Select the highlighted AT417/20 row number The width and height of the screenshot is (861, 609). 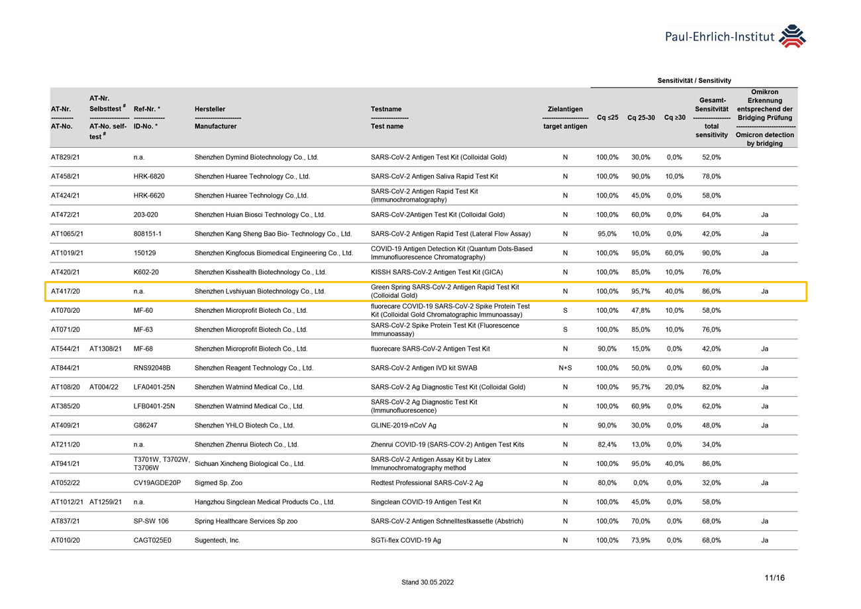tap(65, 292)
